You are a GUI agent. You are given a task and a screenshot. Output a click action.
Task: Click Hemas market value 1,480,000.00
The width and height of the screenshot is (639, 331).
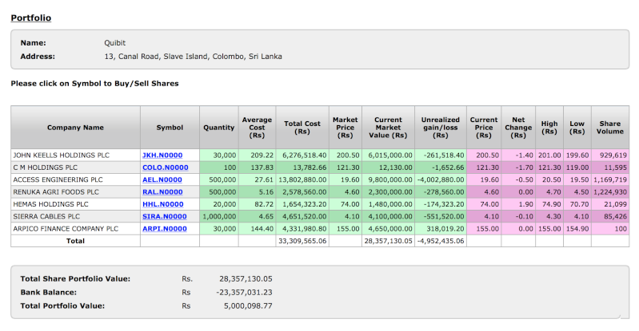point(390,204)
